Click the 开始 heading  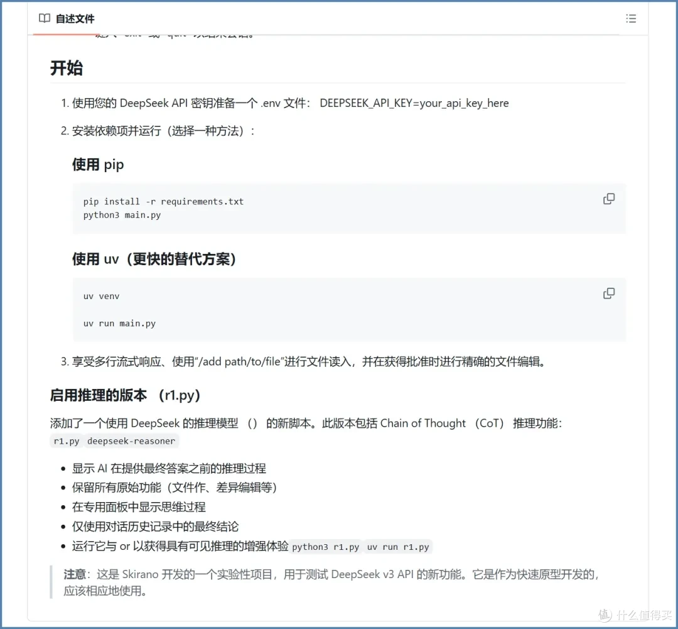coord(66,68)
